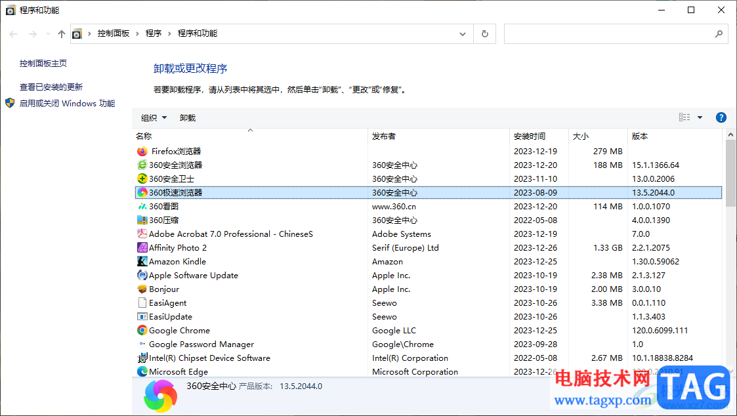The width and height of the screenshot is (737, 416).
Task: Select the Microsoft Edge row name
Action: (x=179, y=372)
